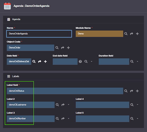Search Label field with magnifier icon
147x132 pixels.
point(126,91)
